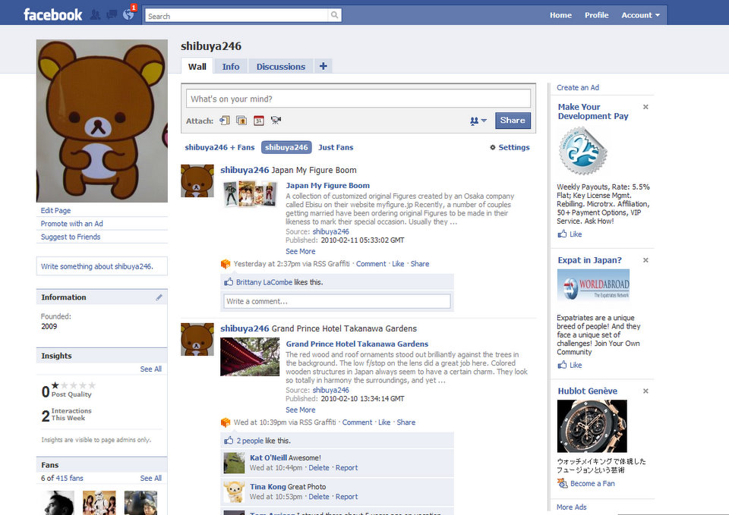Open the Account dropdown menu

(640, 15)
